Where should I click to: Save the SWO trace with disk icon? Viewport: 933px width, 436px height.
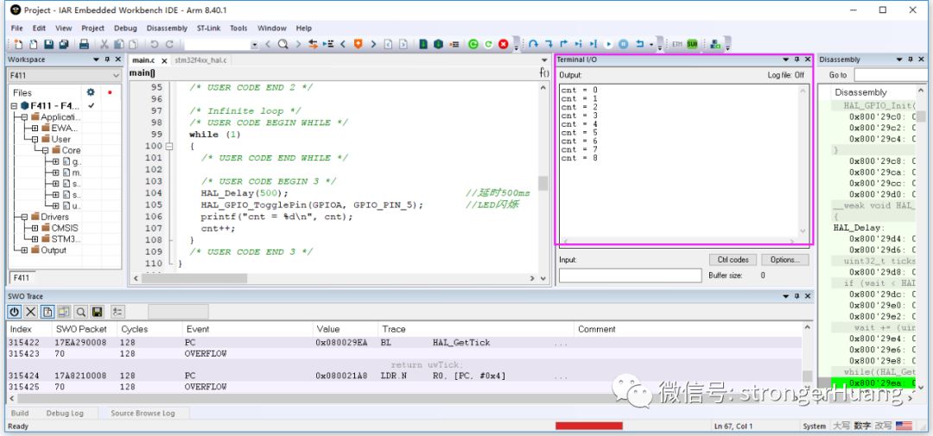click(97, 312)
